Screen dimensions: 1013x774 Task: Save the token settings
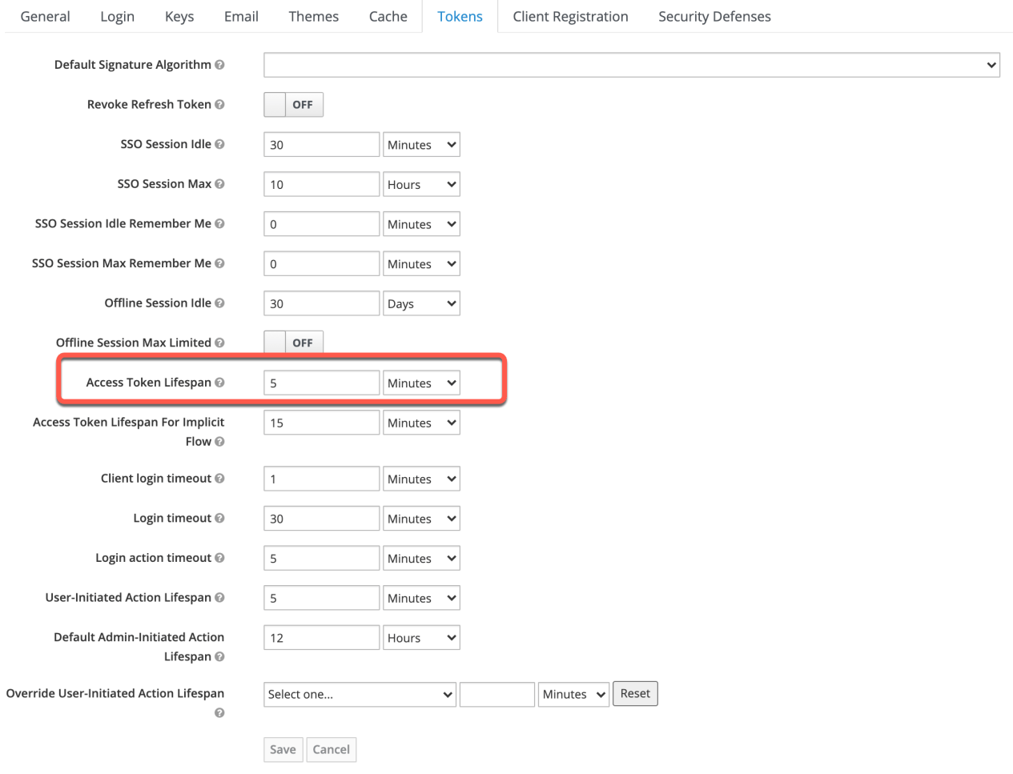[283, 749]
